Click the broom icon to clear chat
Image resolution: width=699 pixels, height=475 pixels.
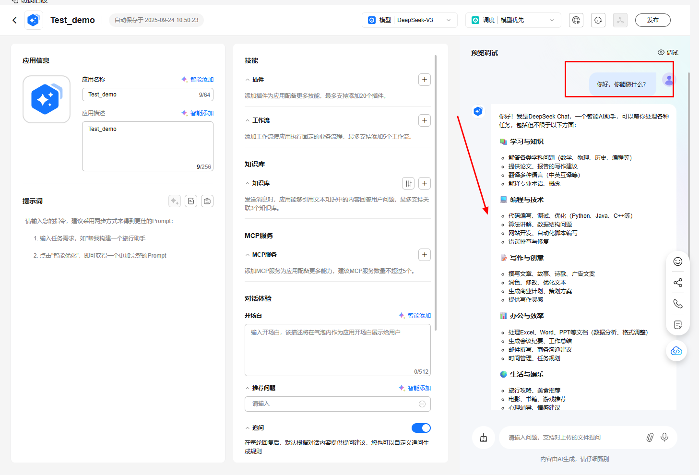coord(484,438)
